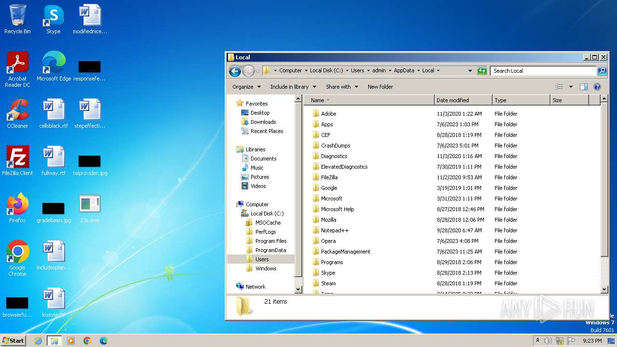Click the admin breadcrumb segment

point(379,71)
